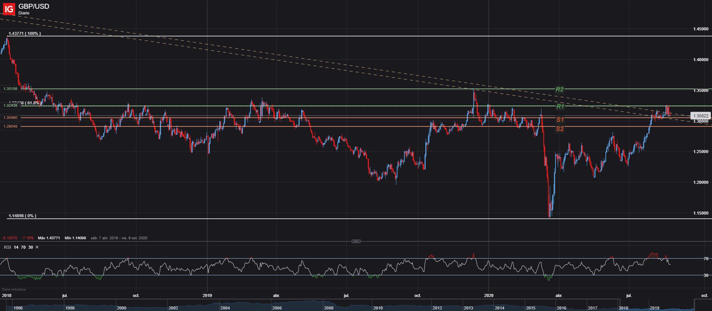
Task: Click the Máx 1.43771 statistic
Action: point(49,238)
